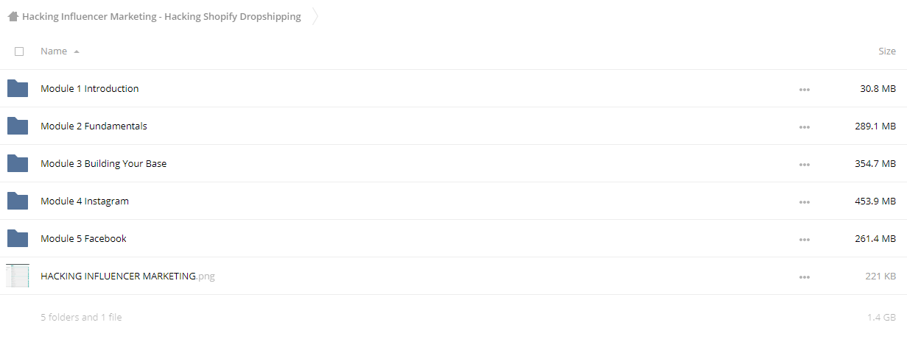
Task: Click the home icon in the breadcrumb
Action: pyautogui.click(x=13, y=16)
